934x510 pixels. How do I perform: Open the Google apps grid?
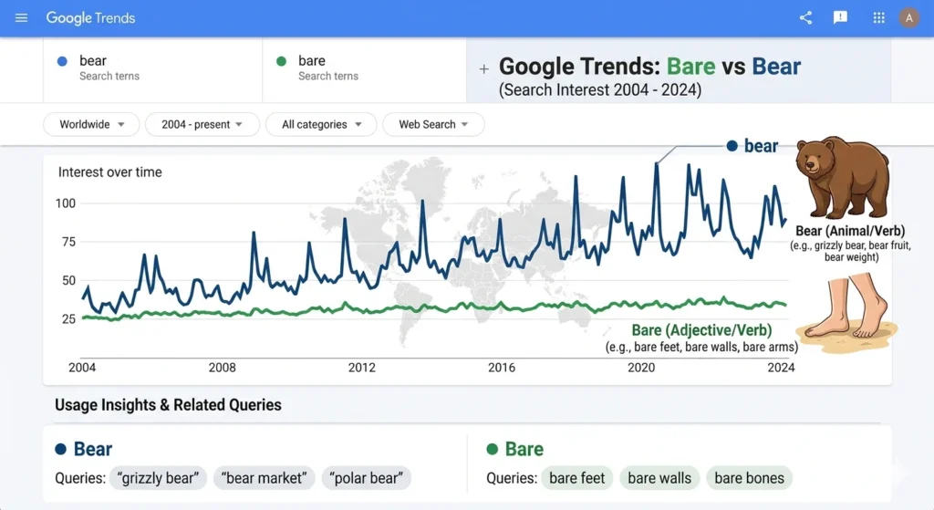(x=878, y=18)
